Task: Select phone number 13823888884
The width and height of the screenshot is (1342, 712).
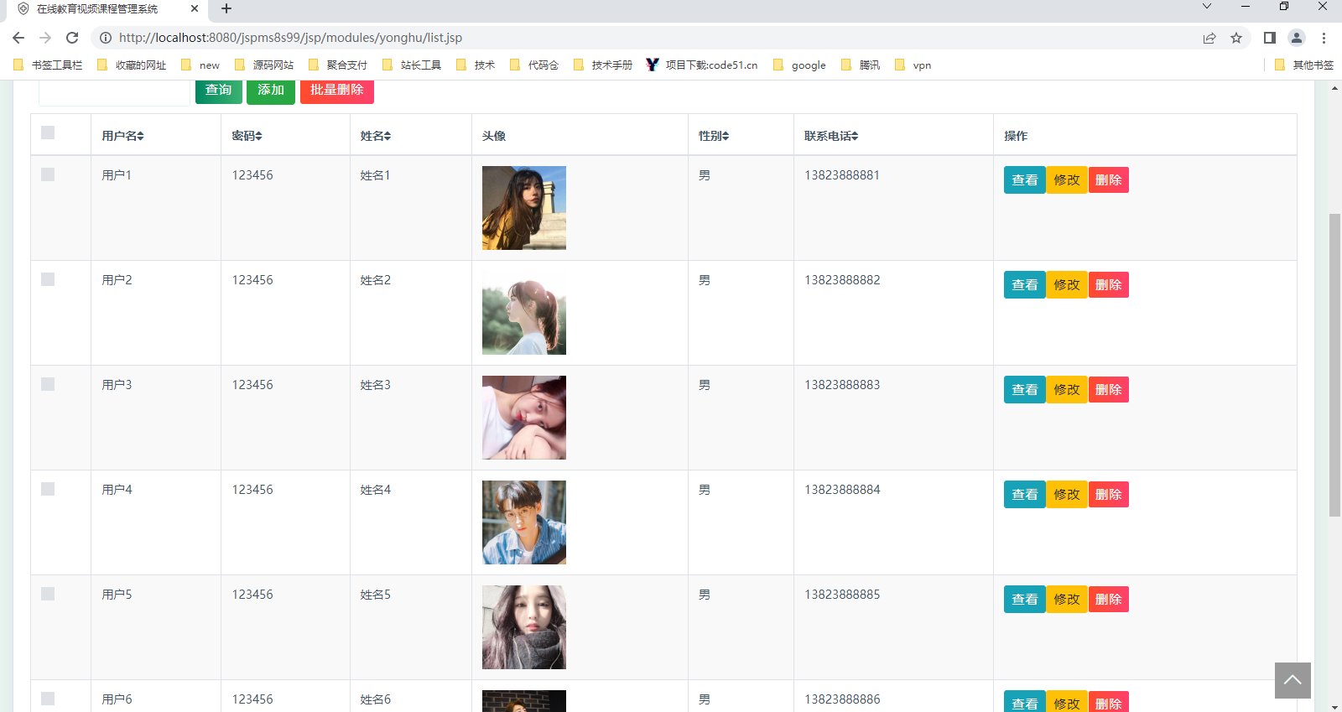Action: [x=842, y=490]
